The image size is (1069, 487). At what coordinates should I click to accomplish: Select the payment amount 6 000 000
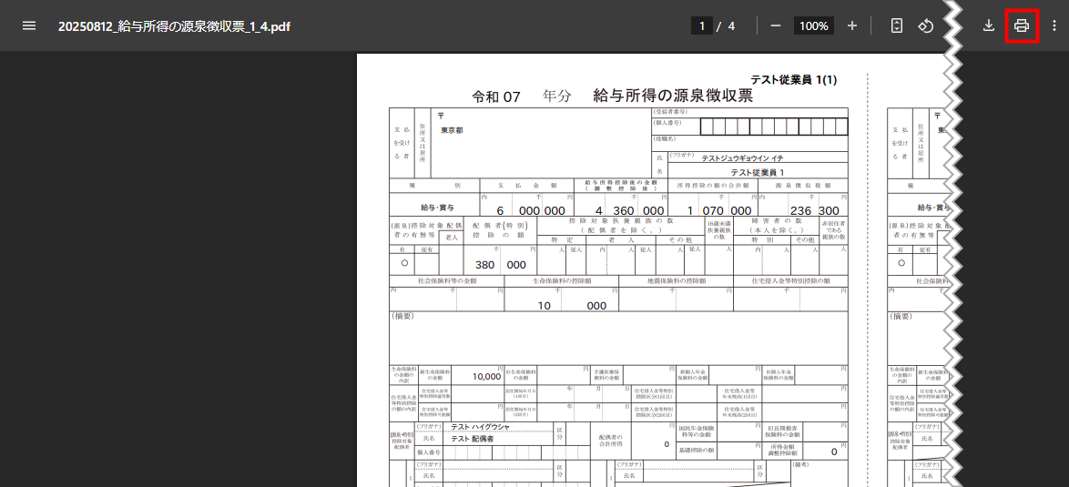coord(531,210)
